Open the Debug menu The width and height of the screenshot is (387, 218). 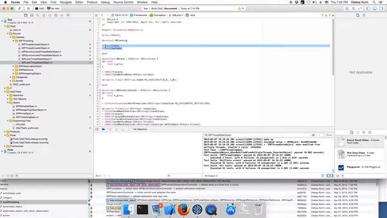point(105,2)
